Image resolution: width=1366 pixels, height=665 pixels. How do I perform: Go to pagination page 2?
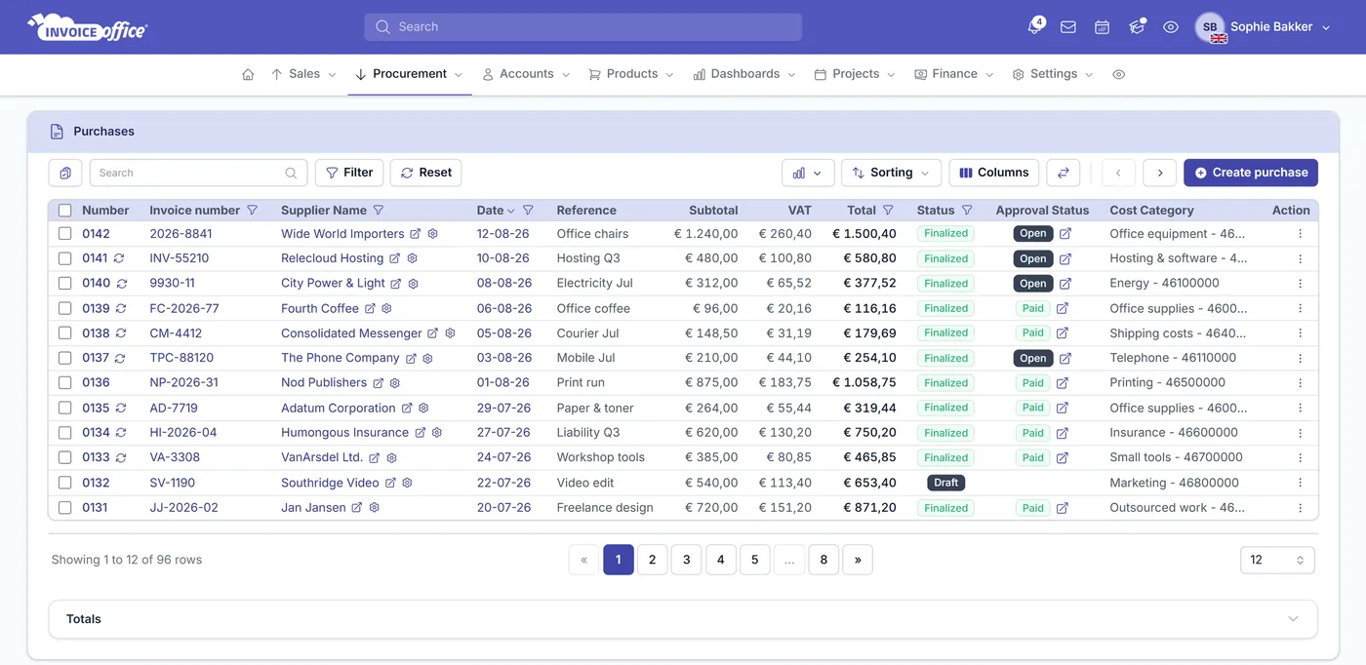tap(652, 560)
